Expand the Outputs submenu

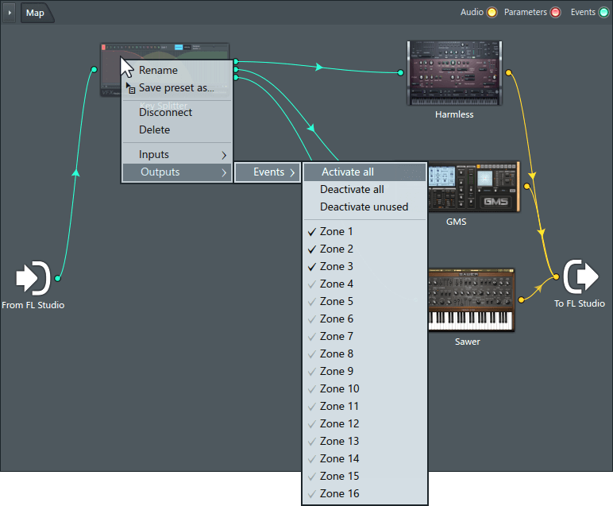pos(176,172)
